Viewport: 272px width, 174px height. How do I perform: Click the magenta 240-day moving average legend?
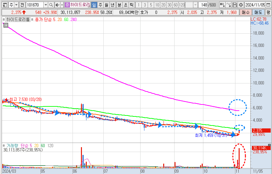[x=74, y=19]
